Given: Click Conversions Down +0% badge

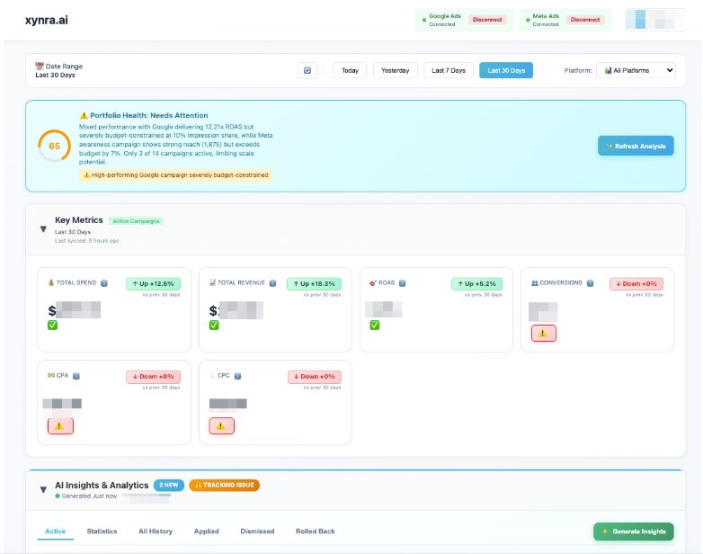Looking at the screenshot, I should pyautogui.click(x=636, y=284).
